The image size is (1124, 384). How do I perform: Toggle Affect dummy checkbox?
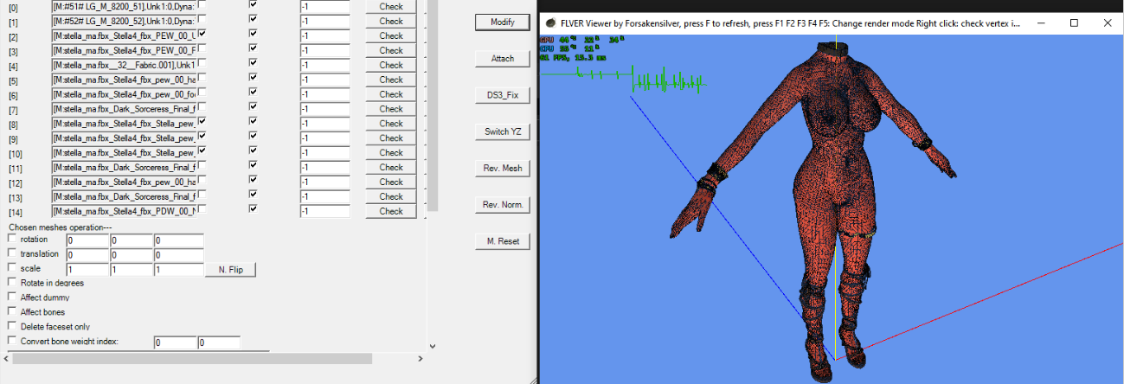[x=11, y=297]
